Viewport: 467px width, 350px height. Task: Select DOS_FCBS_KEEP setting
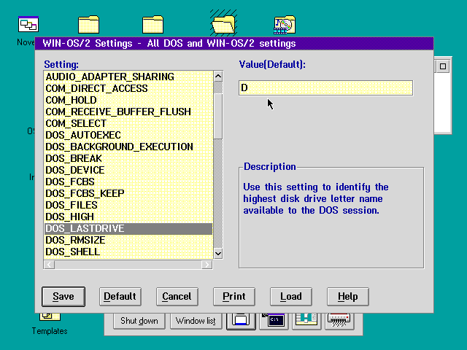[128, 193]
